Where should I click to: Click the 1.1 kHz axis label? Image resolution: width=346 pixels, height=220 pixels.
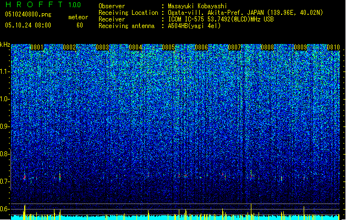(5, 71)
